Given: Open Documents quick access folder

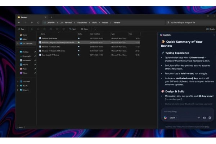Looking at the screenshot, I should coord(25,60).
